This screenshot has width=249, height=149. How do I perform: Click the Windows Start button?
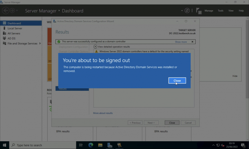5,145
